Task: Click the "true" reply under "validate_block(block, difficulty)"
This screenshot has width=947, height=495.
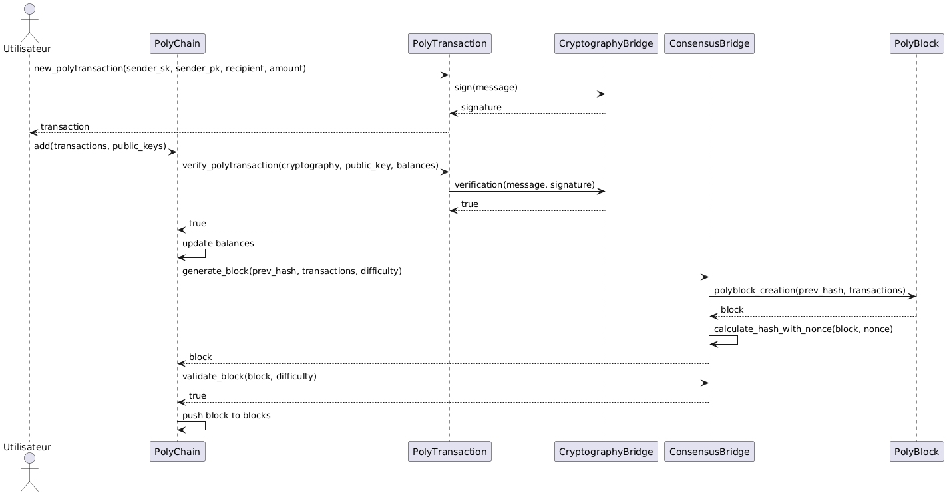Action: (x=198, y=396)
